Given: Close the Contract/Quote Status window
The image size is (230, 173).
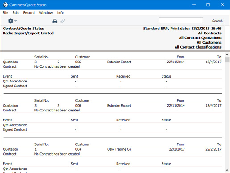Looking at the screenshot, I should pos(222,5).
